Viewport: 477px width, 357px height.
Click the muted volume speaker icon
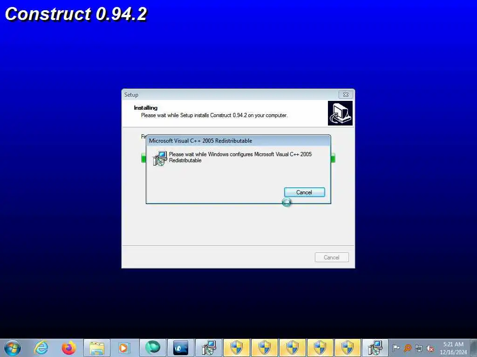[x=430, y=348]
